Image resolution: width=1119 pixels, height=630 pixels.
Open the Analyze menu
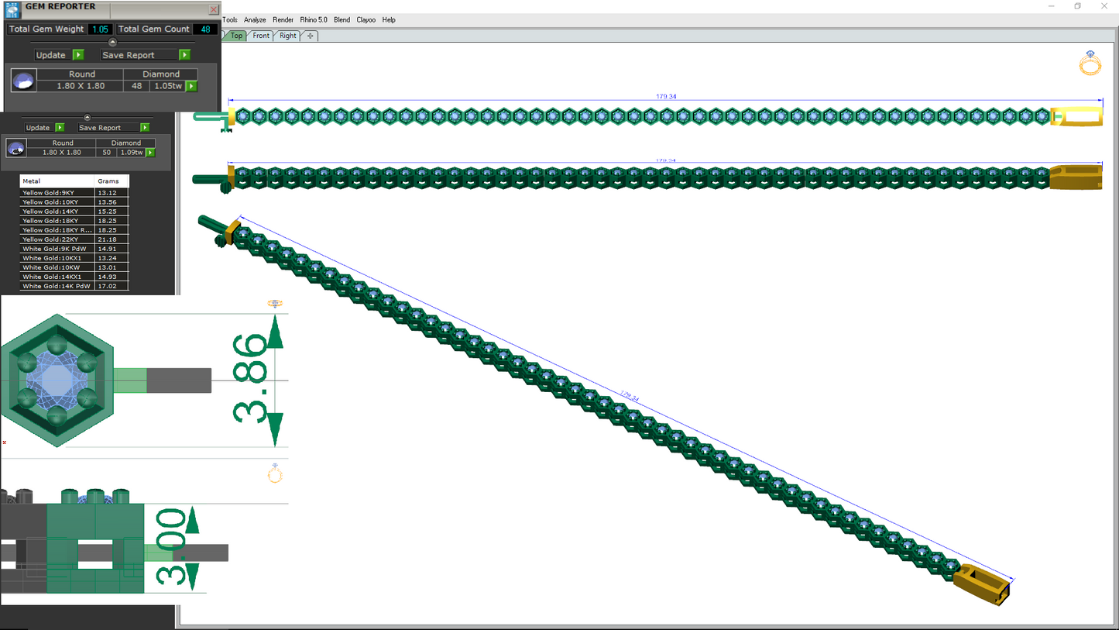(255, 20)
